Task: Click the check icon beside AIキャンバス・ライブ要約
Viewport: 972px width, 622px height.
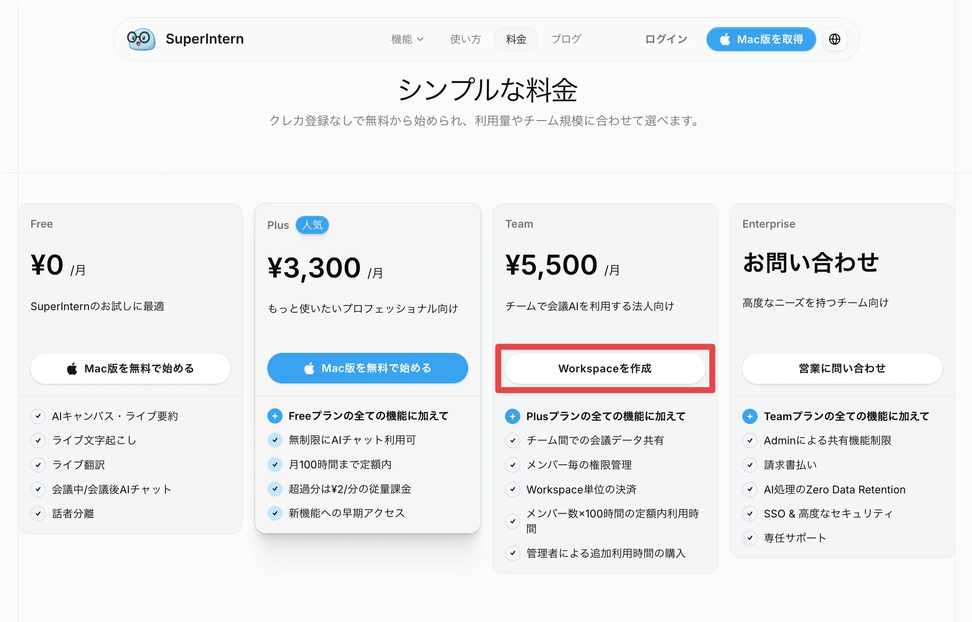Action: [x=38, y=416]
